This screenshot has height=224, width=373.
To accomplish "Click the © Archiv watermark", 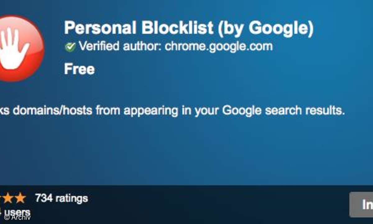I will [17, 217].
